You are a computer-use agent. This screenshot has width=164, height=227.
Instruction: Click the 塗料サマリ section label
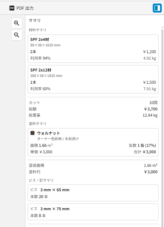pyautogui.click(x=37, y=124)
